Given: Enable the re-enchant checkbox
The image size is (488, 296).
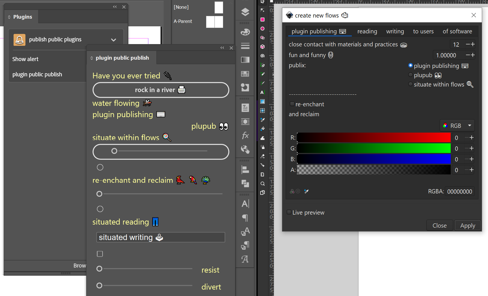Looking at the screenshot, I should 292,104.
